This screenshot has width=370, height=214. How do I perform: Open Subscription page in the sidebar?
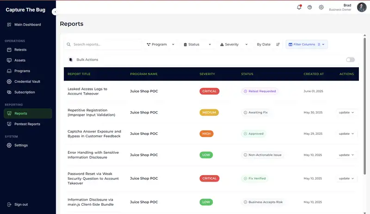pos(25,92)
